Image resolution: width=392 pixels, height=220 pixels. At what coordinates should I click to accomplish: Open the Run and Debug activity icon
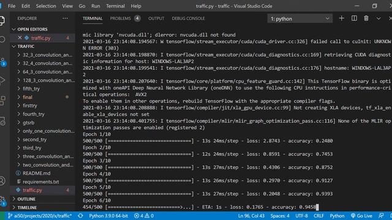tap(2, 80)
